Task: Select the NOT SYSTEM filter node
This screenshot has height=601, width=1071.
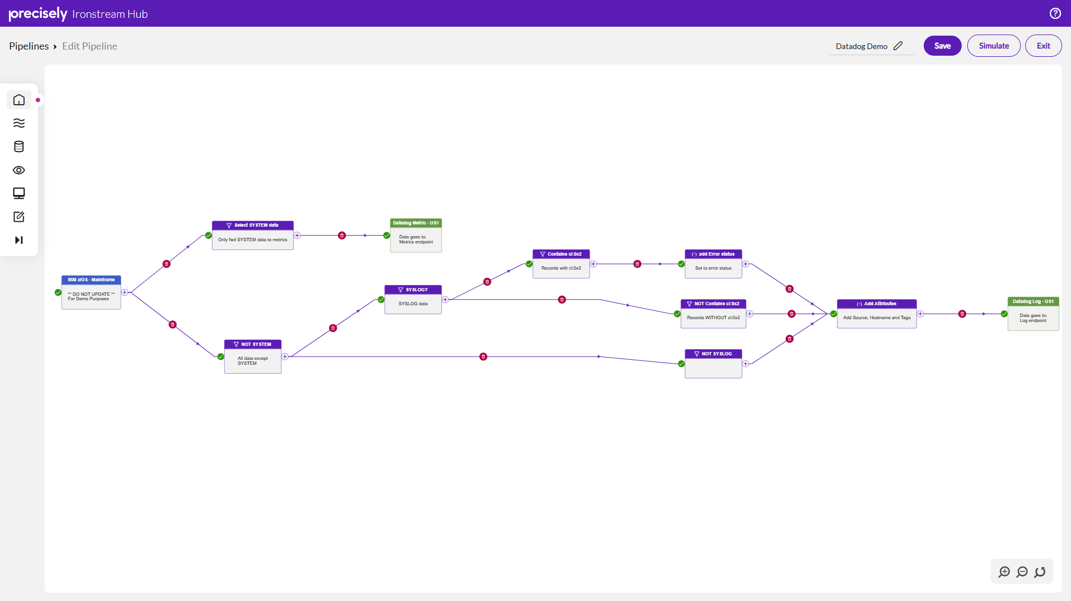Action: click(x=253, y=356)
